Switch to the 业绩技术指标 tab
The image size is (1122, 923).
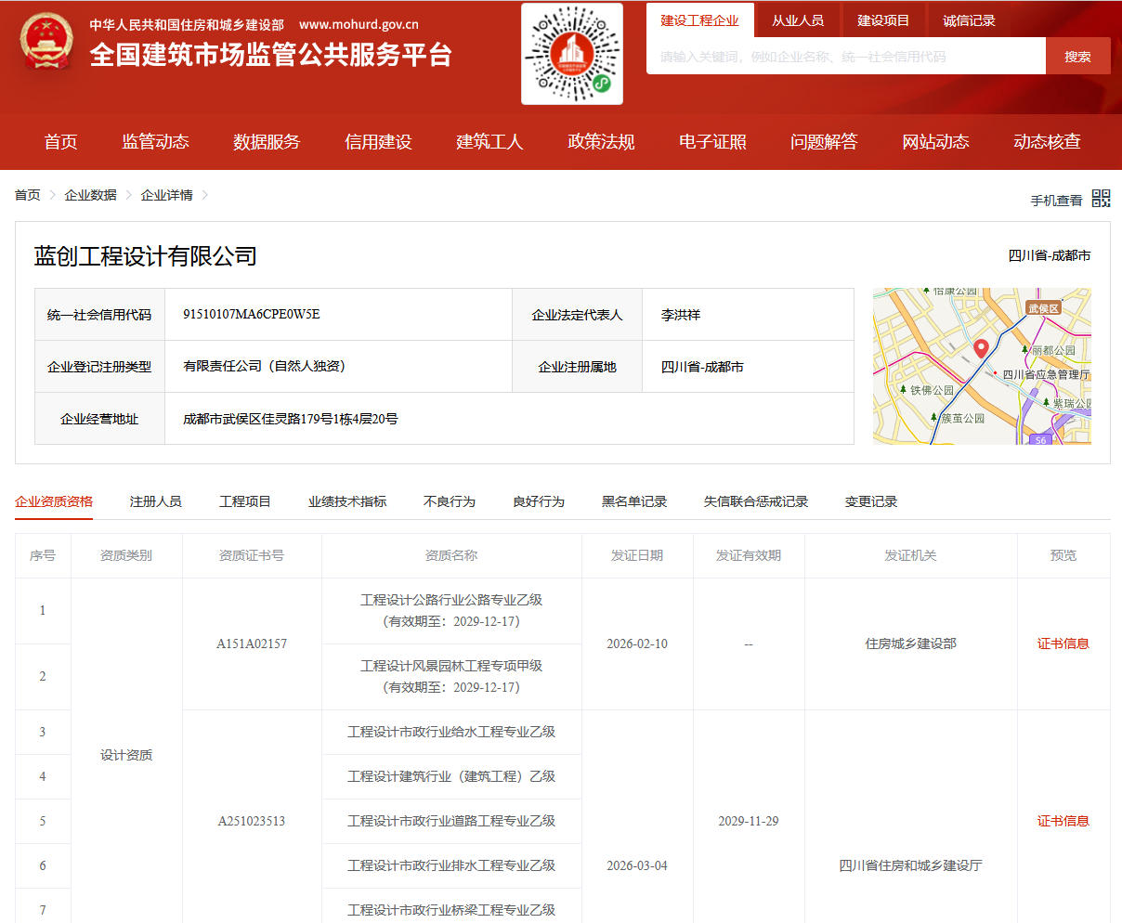347,501
